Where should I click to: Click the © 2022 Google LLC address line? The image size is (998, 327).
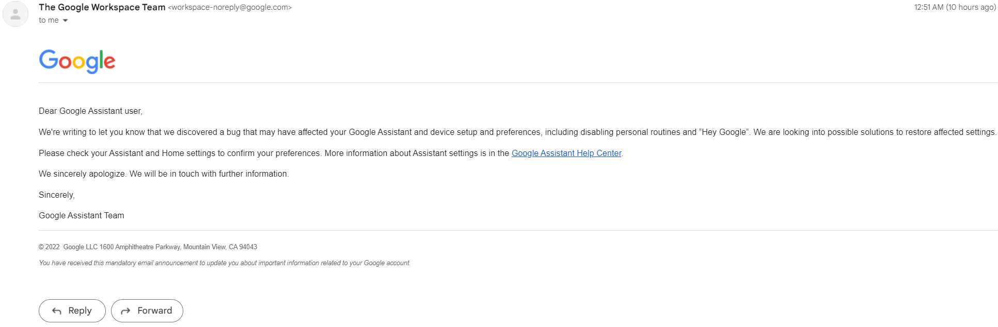148,247
